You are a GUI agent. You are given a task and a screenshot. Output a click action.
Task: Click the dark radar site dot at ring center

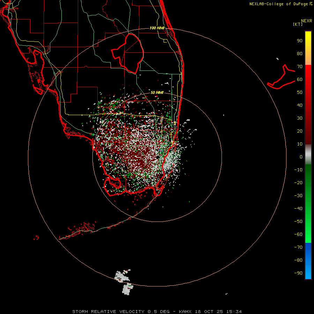[158, 157]
